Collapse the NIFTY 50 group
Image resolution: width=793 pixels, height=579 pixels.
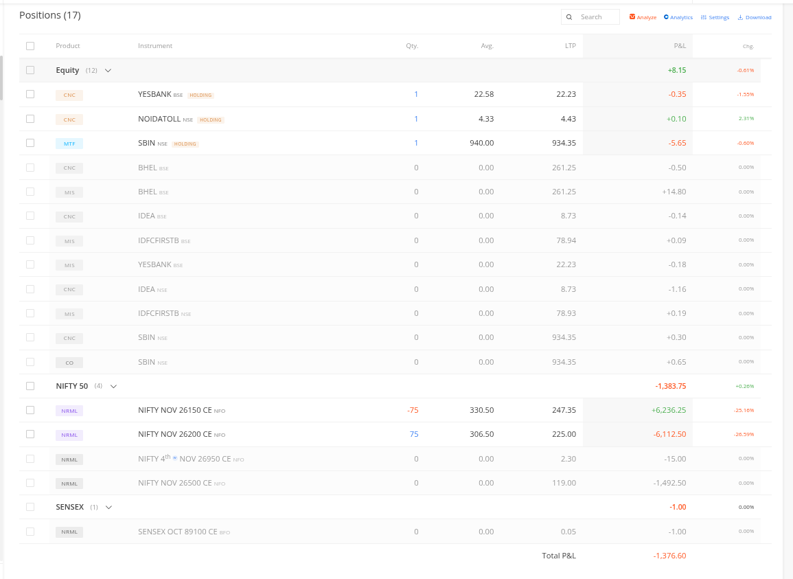pyautogui.click(x=113, y=386)
